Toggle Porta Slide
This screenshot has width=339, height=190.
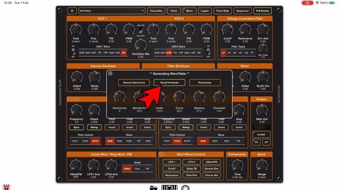coord(222,11)
